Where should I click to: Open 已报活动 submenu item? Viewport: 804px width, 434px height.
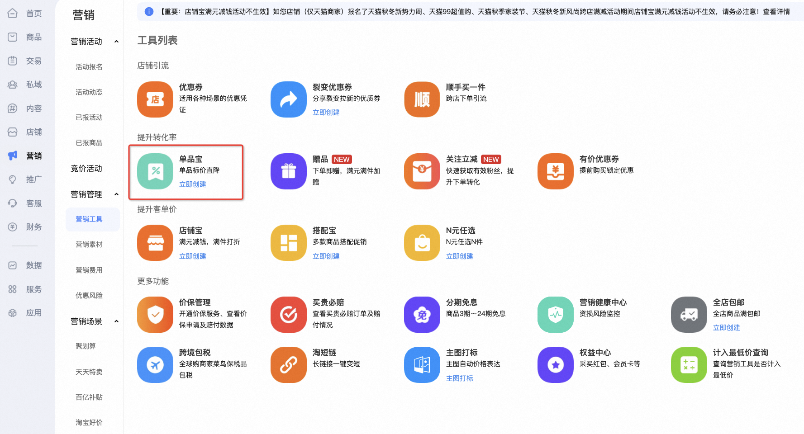click(x=89, y=118)
